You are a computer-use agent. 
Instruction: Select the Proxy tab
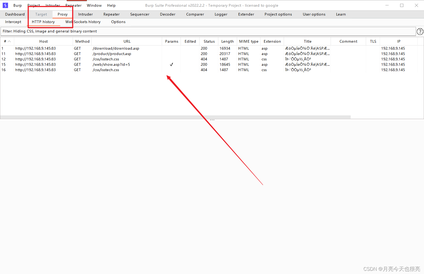pyautogui.click(x=62, y=14)
